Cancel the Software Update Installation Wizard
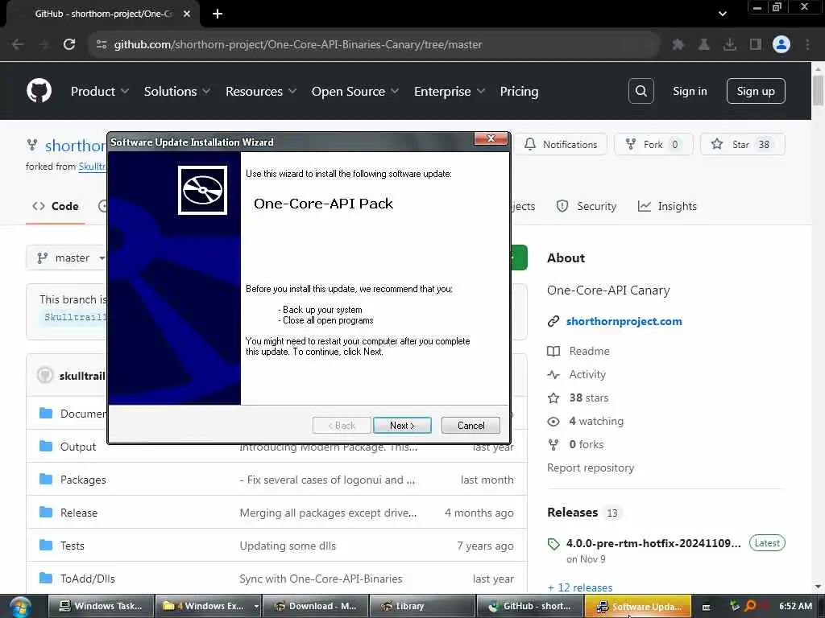825x618 pixels. coord(471,425)
